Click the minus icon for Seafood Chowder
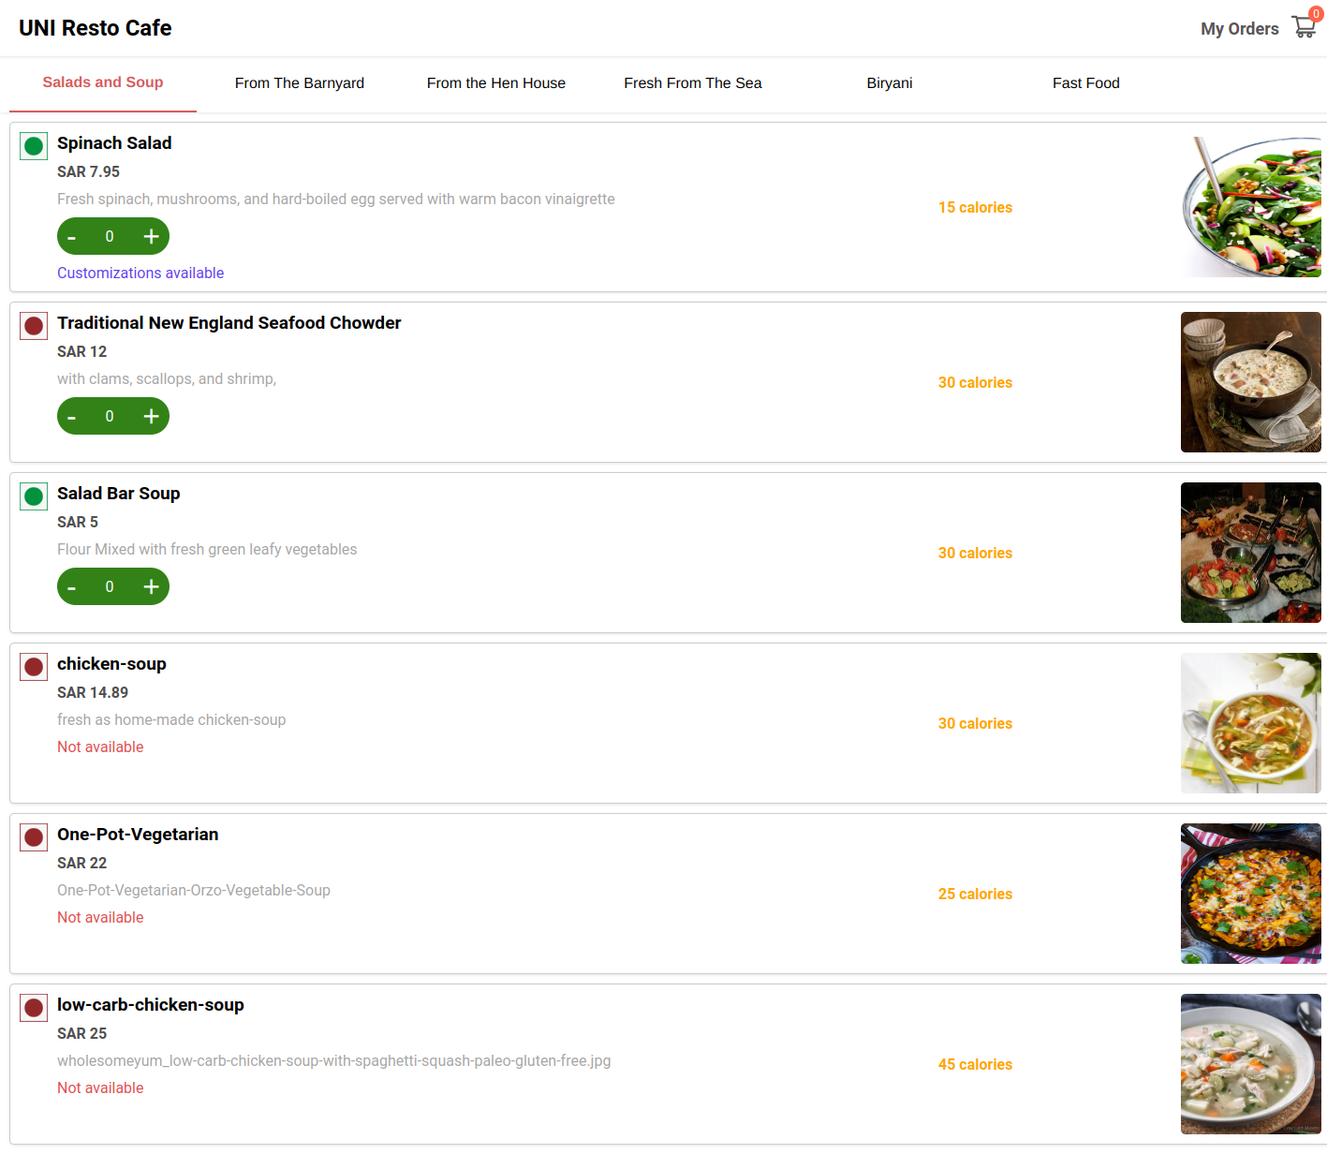The height and width of the screenshot is (1154, 1327). point(71,416)
